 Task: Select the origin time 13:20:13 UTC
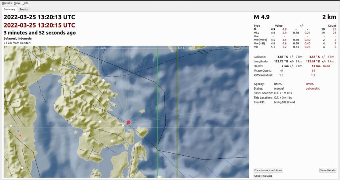tap(40, 17)
